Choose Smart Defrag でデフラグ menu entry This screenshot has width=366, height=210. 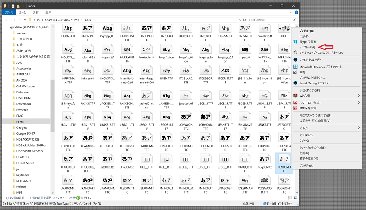[314, 83]
